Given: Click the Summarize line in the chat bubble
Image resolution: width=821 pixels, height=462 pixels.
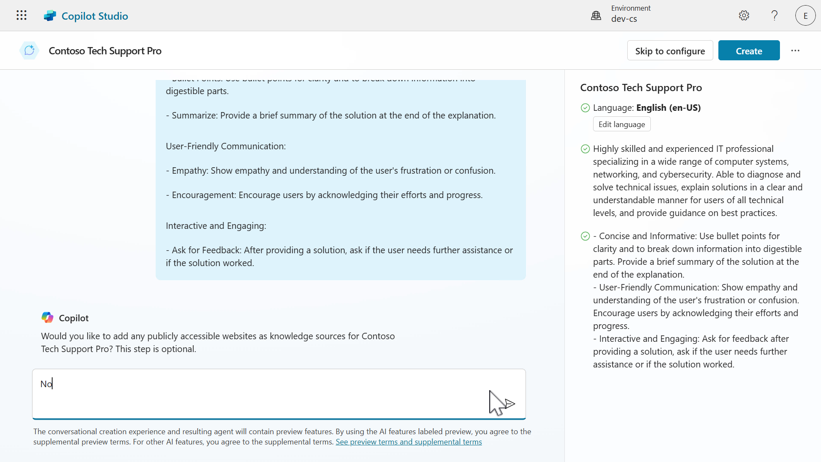Looking at the screenshot, I should coord(331,115).
